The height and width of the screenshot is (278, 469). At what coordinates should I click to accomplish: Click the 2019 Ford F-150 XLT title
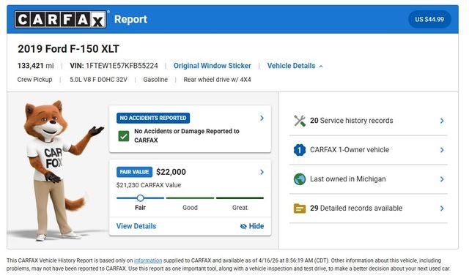click(x=68, y=49)
